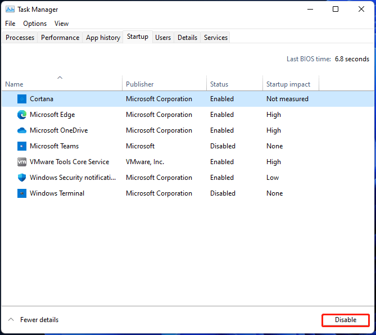
Task: Open the File menu
Action: [10, 24]
